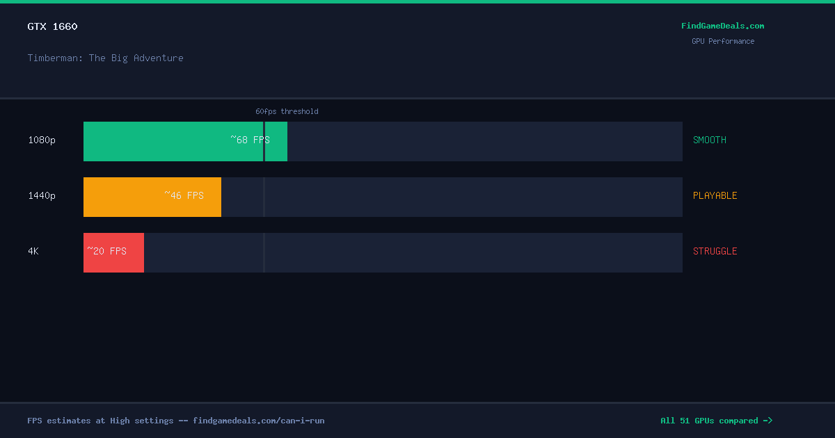Click the GPU Performance label
Image resolution: width=835 pixels, height=438 pixels.
coord(722,41)
